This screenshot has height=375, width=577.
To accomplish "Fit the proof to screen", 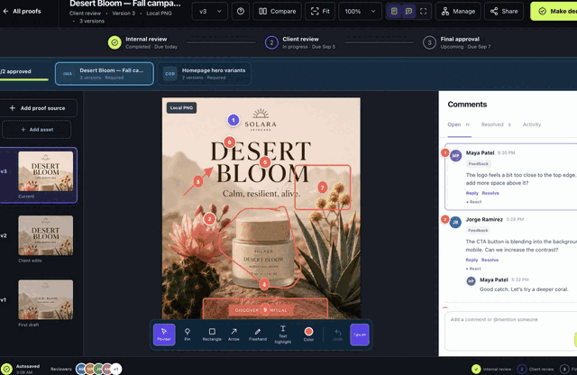I will pyautogui.click(x=320, y=12).
